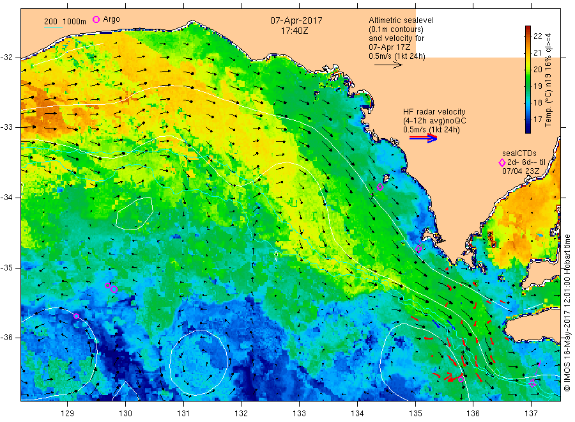The image size is (575, 422).
Task: Click the longitude axis label '132'
Action: click(x=241, y=414)
